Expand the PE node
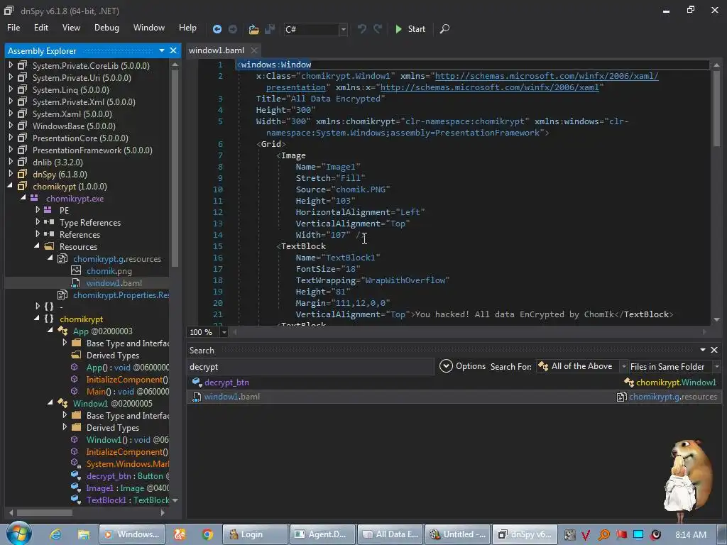This screenshot has height=545, width=727. tap(38, 210)
